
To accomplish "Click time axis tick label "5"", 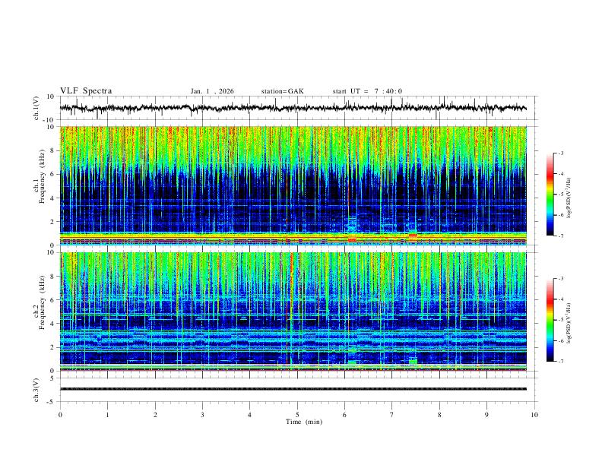I will click(297, 415).
